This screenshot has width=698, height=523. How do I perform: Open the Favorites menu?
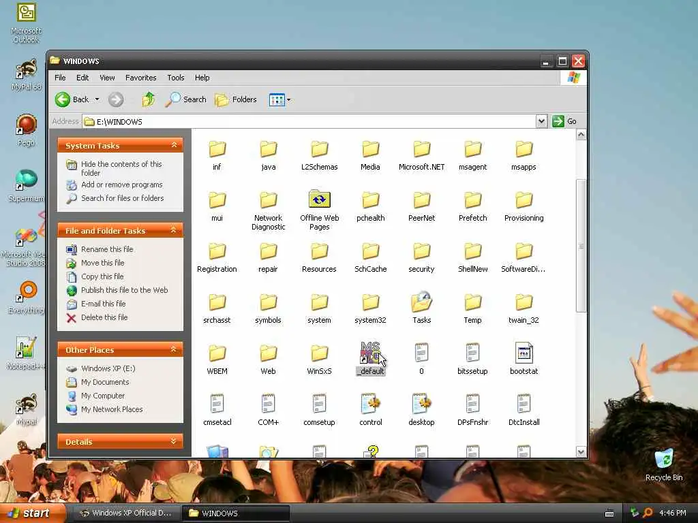pyautogui.click(x=140, y=78)
